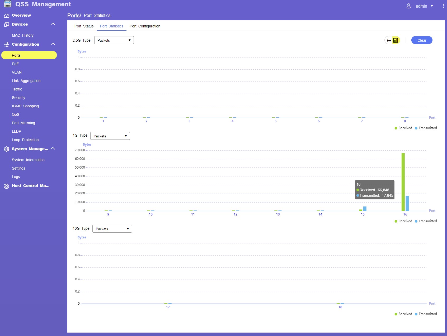Switch to list view of statistics
The image size is (447, 336).
click(389, 40)
